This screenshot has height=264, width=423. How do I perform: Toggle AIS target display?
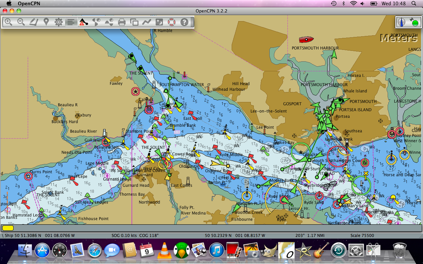coord(83,22)
